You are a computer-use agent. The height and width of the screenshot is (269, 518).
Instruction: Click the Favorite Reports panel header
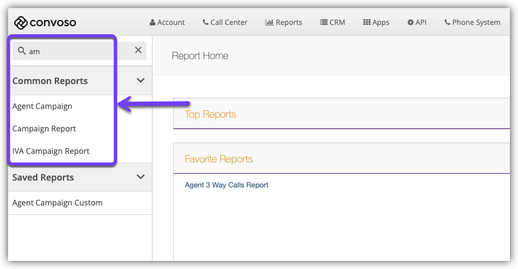219,159
